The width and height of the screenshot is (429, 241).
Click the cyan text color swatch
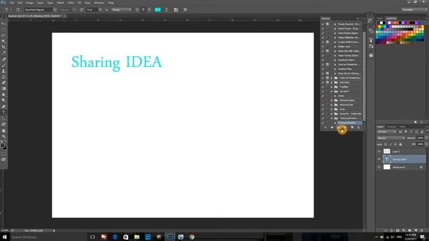[158, 10]
